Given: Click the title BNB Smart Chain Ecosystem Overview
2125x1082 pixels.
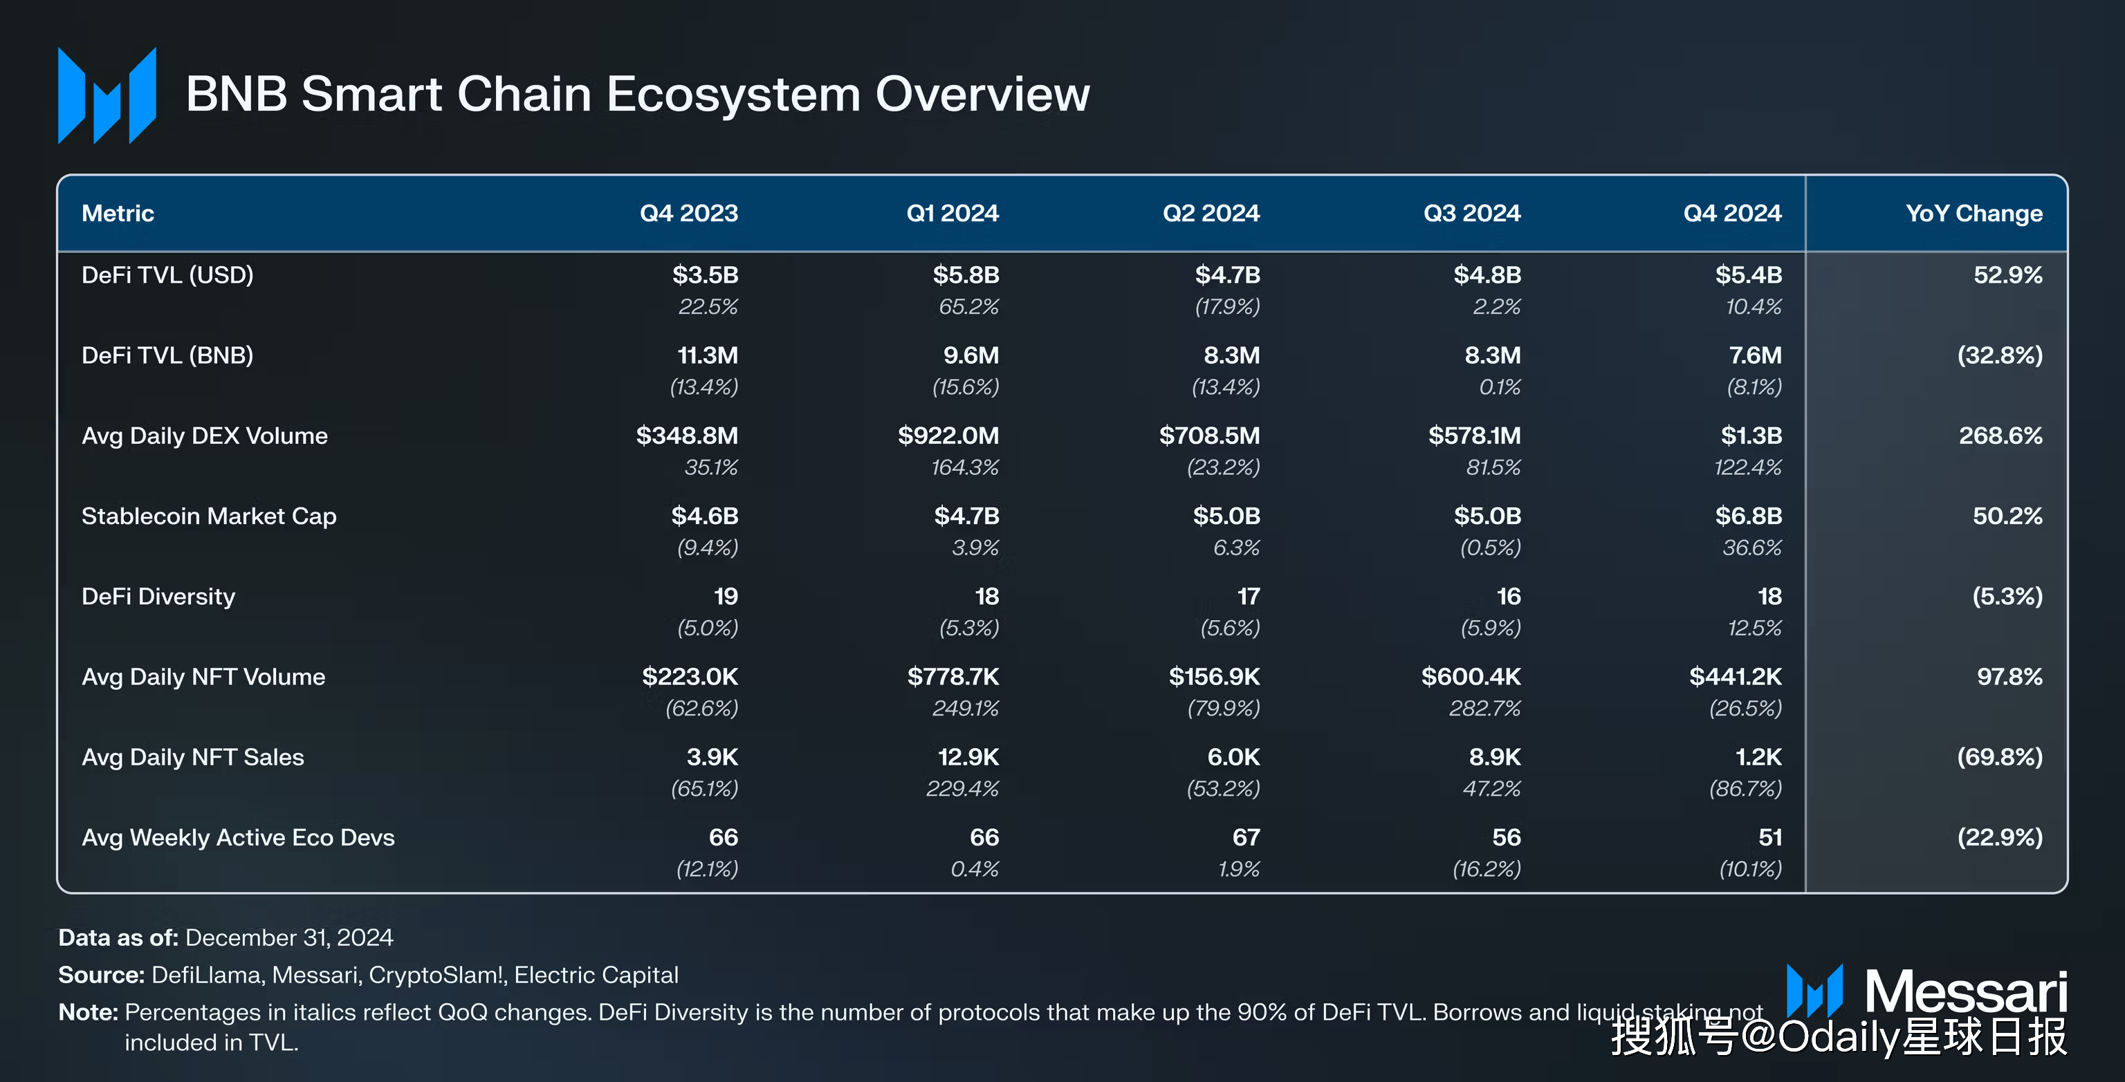Looking at the screenshot, I should point(638,94).
